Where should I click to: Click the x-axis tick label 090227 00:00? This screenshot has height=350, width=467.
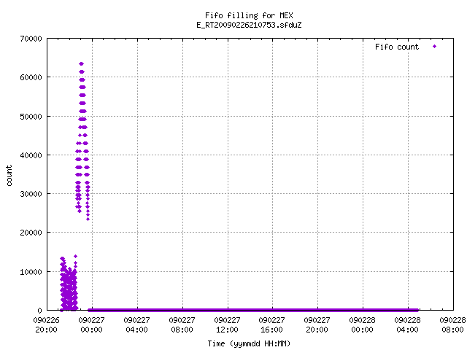[91, 325]
